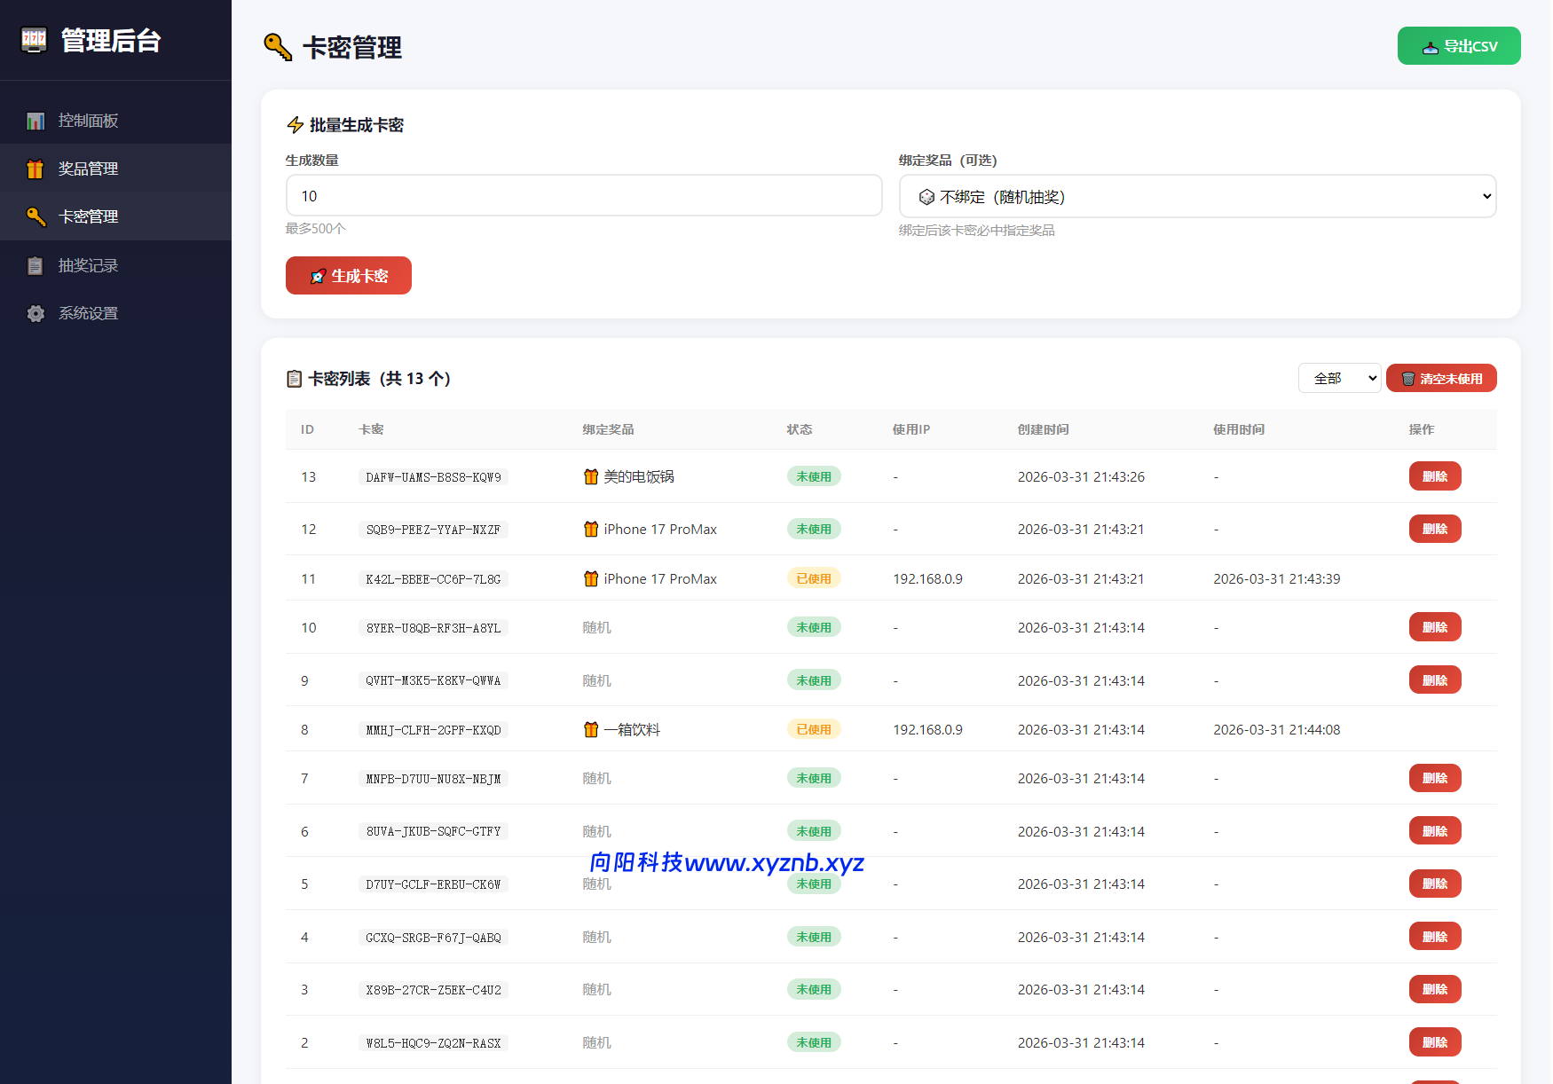Viewport: 1553px width, 1084px height.
Task: Click the document icon next to 抽奖记录
Action: [x=35, y=265]
